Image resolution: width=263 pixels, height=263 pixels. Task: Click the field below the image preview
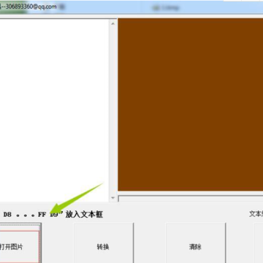click(x=191, y=199)
